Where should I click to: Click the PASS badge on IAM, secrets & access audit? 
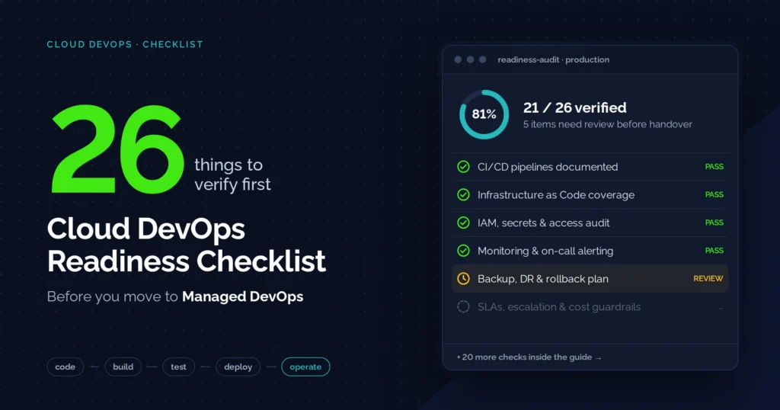[714, 223]
